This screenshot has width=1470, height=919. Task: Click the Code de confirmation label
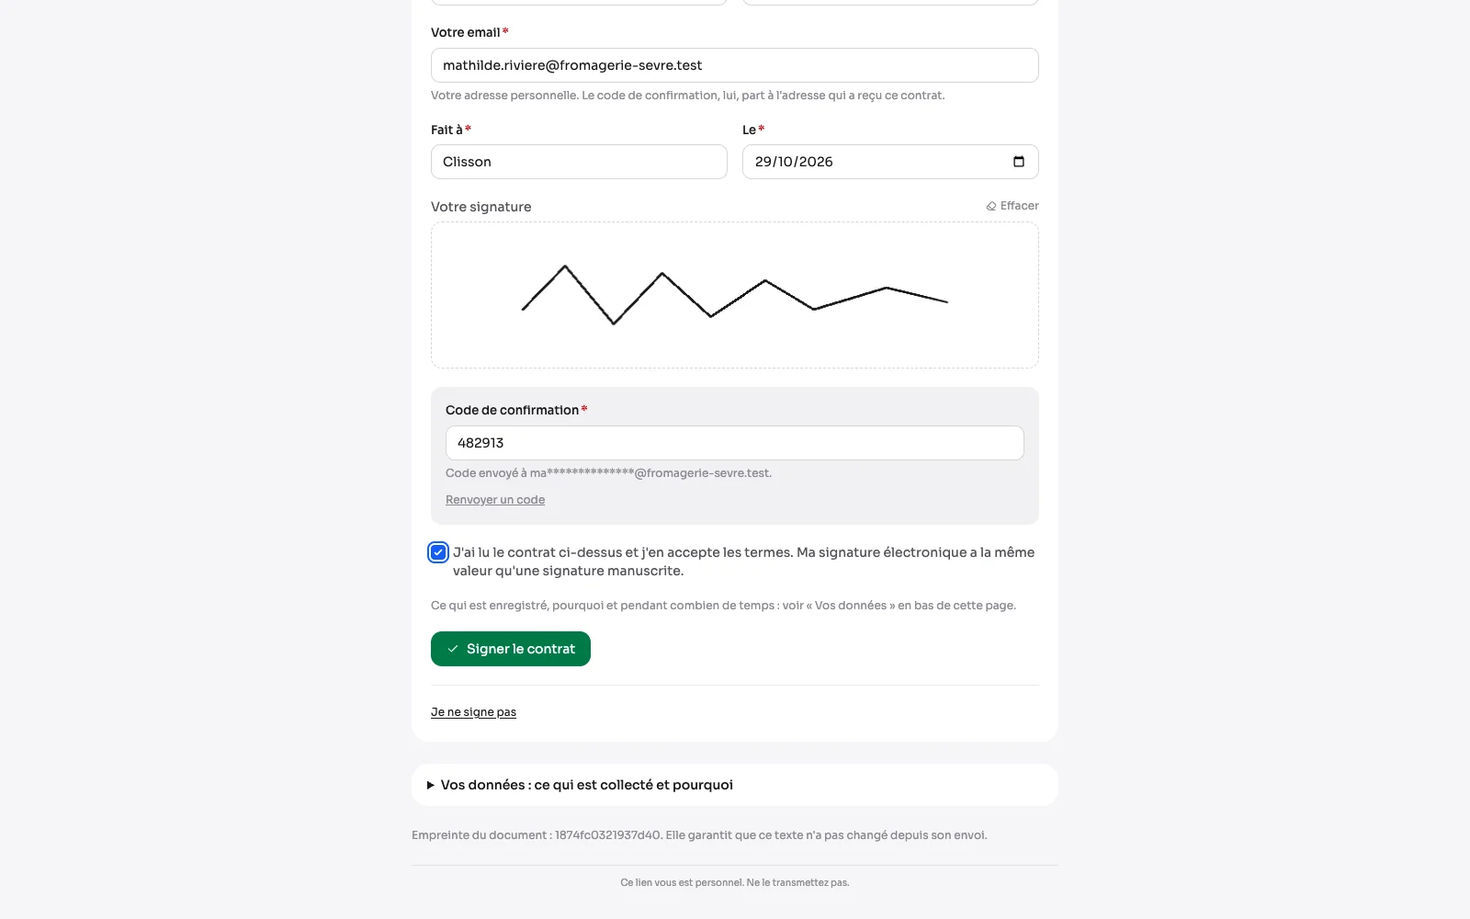pos(512,410)
